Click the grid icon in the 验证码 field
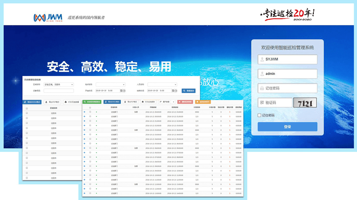357x200 pixels. click(262, 103)
